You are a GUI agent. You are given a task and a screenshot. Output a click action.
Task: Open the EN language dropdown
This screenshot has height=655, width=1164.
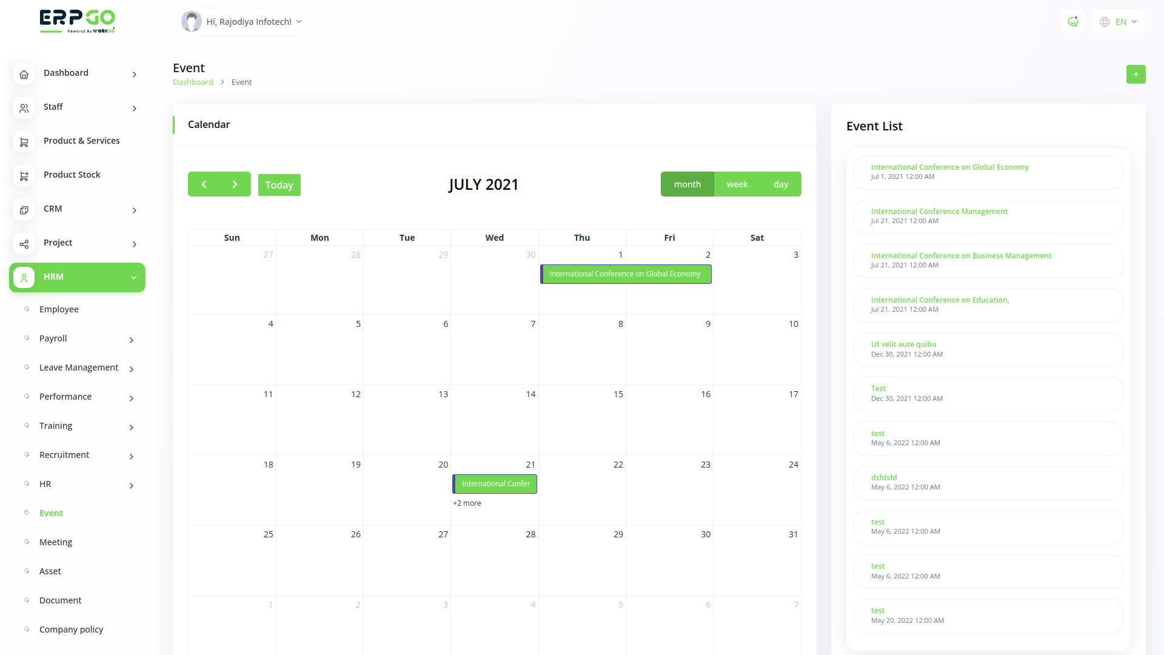click(x=1119, y=22)
